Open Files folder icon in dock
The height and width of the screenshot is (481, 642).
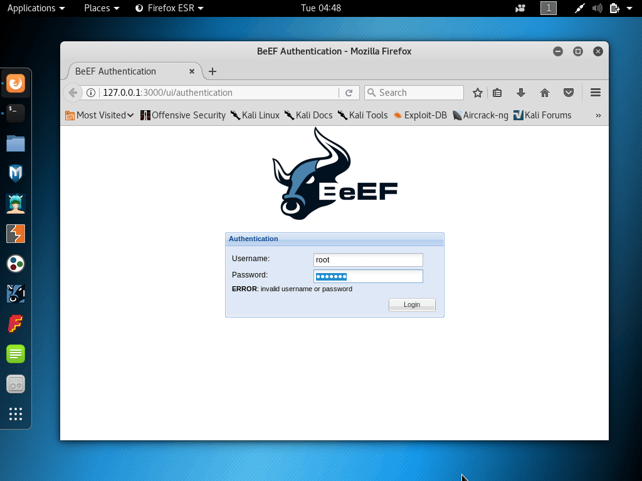(16, 143)
